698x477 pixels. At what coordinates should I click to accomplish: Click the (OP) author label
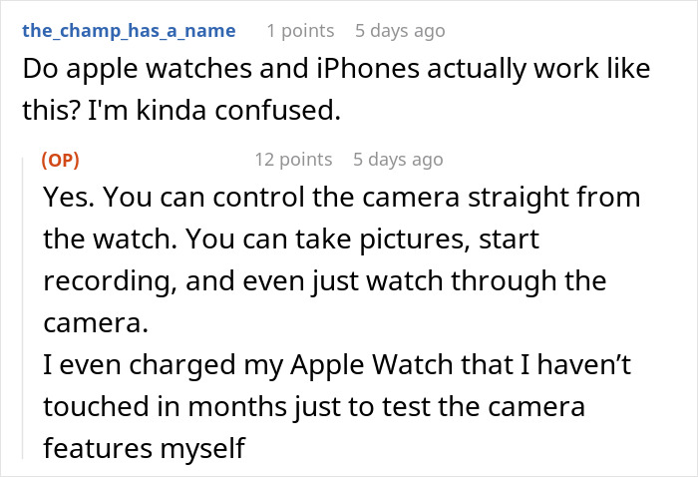(61, 160)
